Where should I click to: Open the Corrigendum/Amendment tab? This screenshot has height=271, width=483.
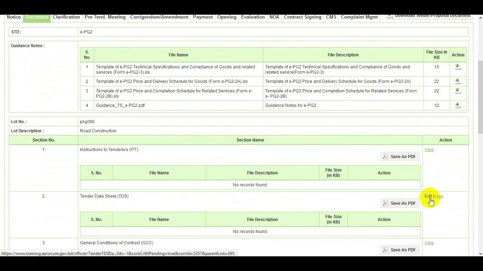pyautogui.click(x=159, y=17)
